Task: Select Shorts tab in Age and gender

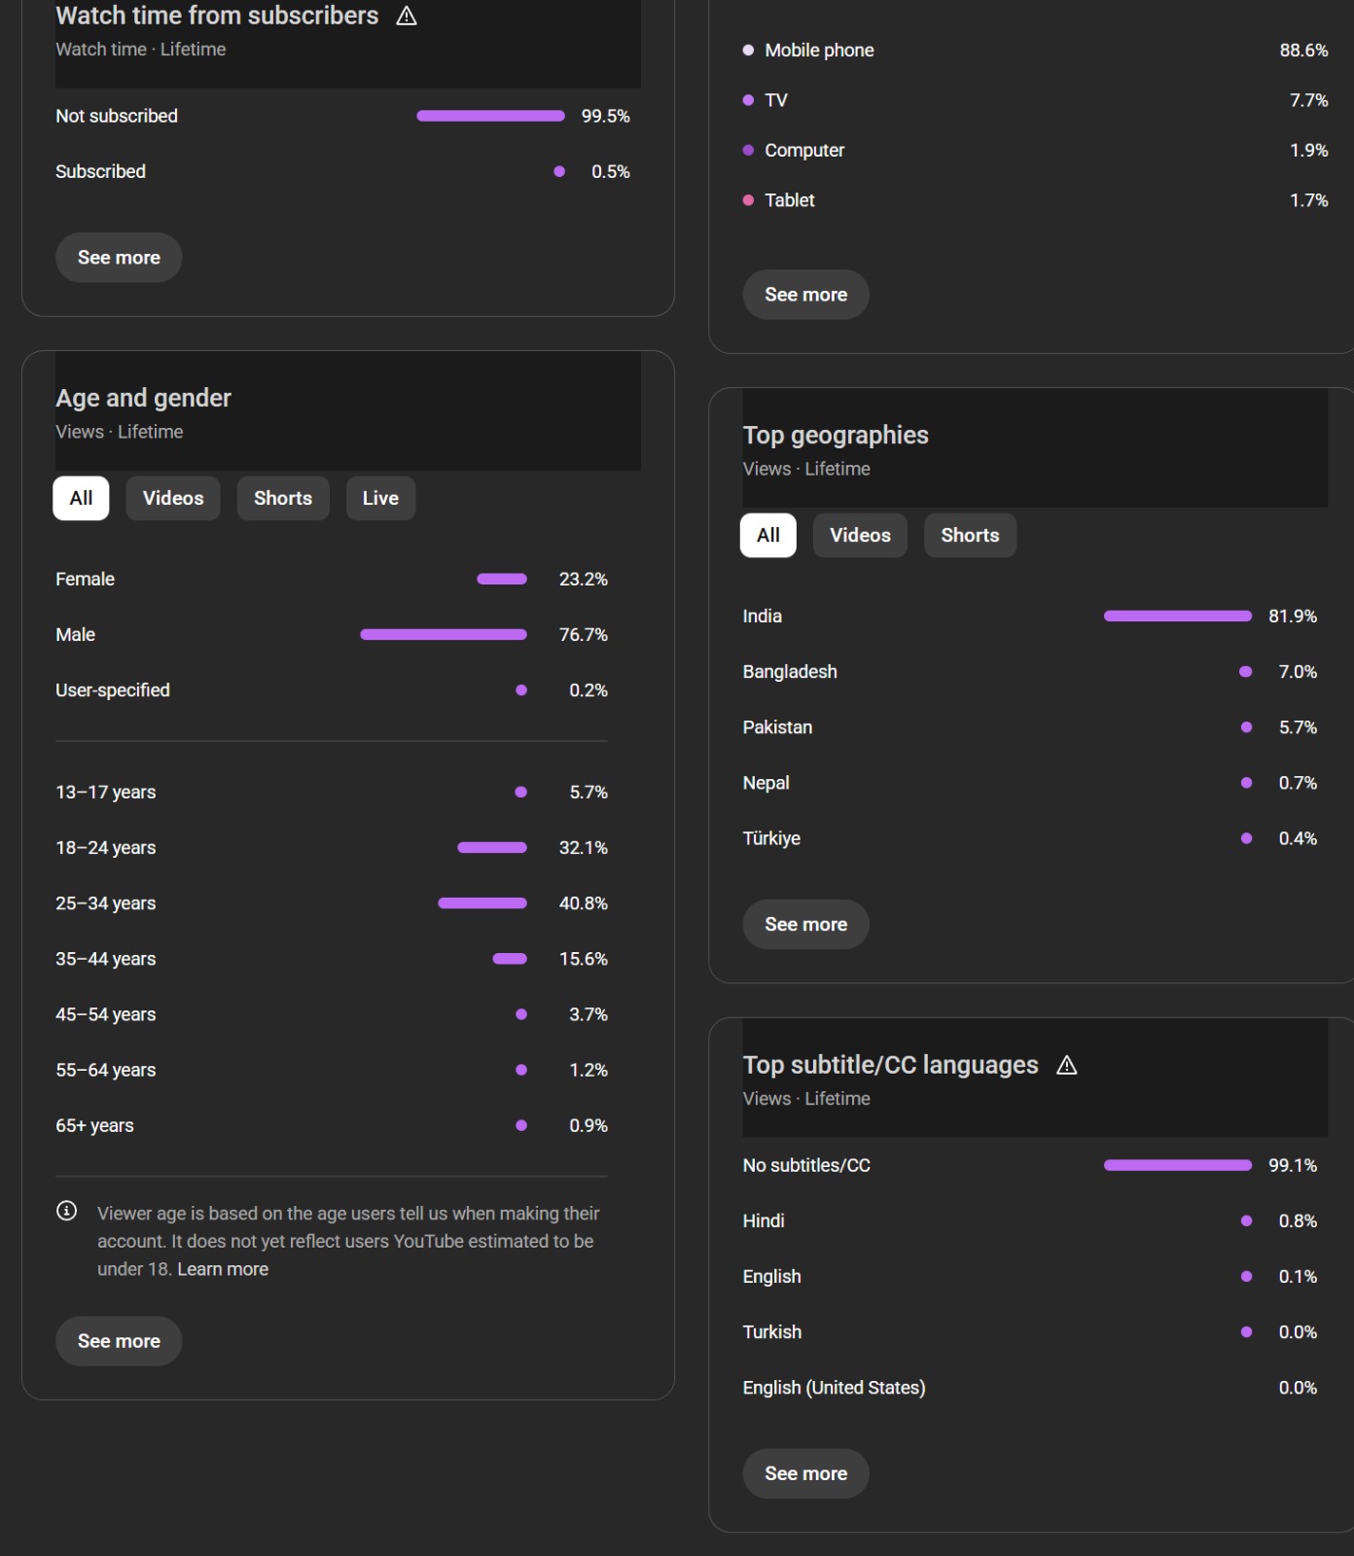Action: pos(283,498)
